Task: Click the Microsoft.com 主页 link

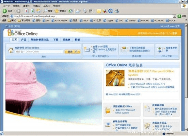Action: click(x=170, y=26)
